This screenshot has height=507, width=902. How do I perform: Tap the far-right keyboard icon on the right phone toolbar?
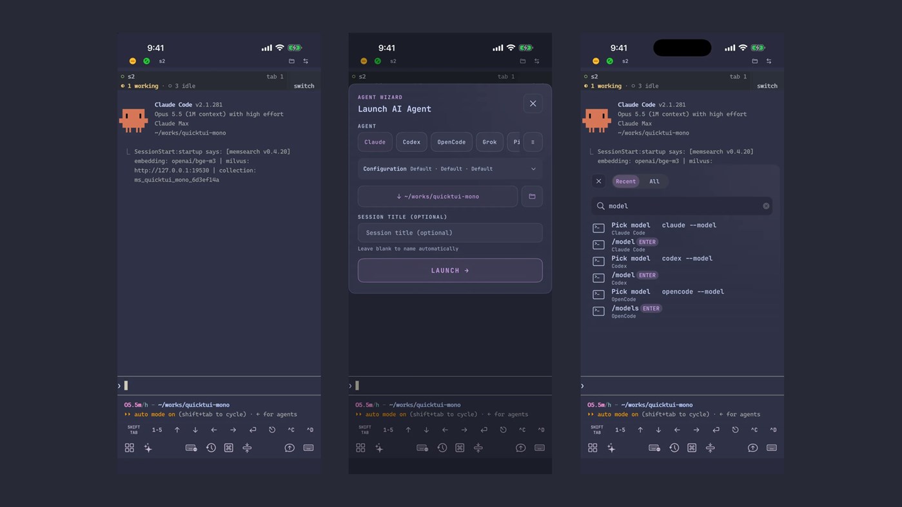point(772,448)
